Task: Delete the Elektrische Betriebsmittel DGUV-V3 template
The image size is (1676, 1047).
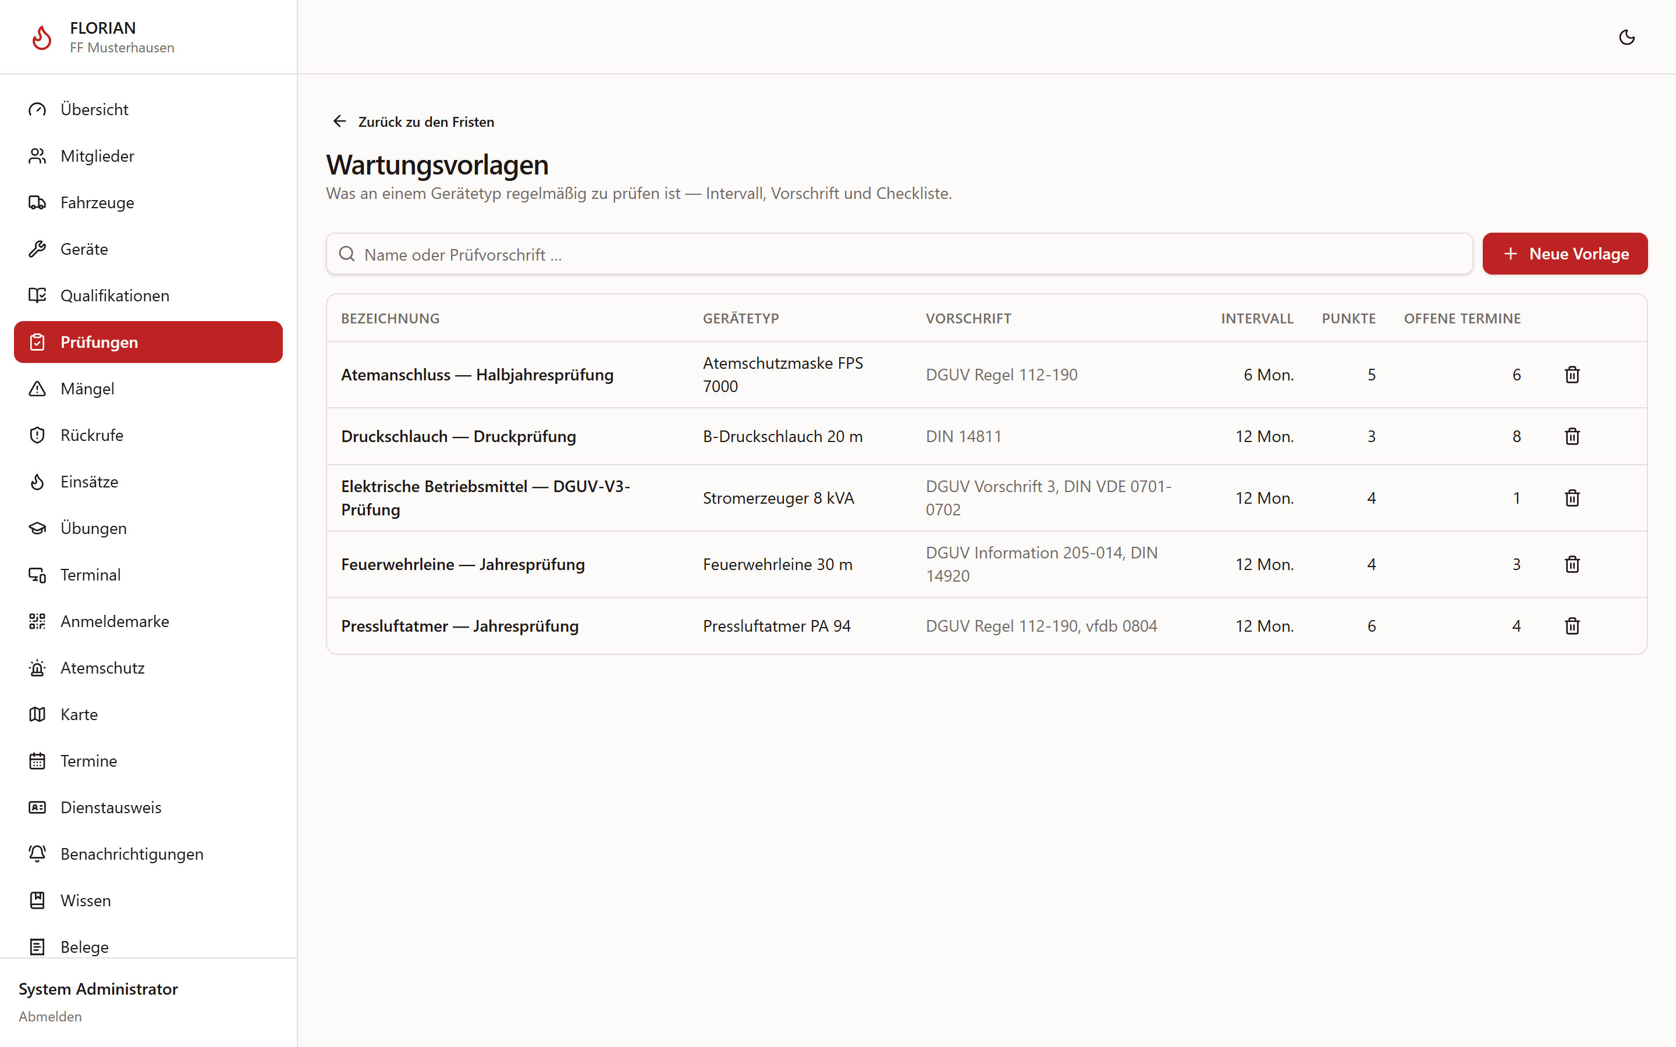Action: (x=1572, y=498)
